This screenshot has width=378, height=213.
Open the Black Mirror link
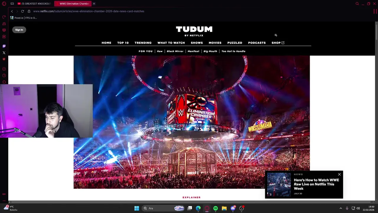coord(175,51)
